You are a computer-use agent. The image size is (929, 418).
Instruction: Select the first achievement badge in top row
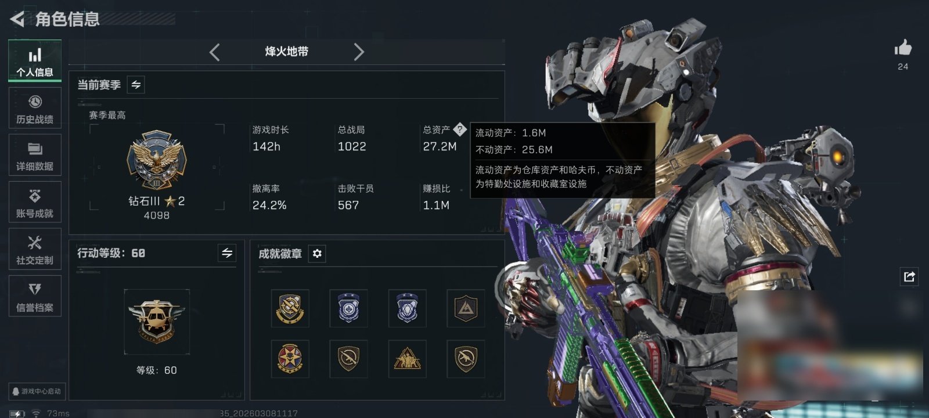coord(290,308)
